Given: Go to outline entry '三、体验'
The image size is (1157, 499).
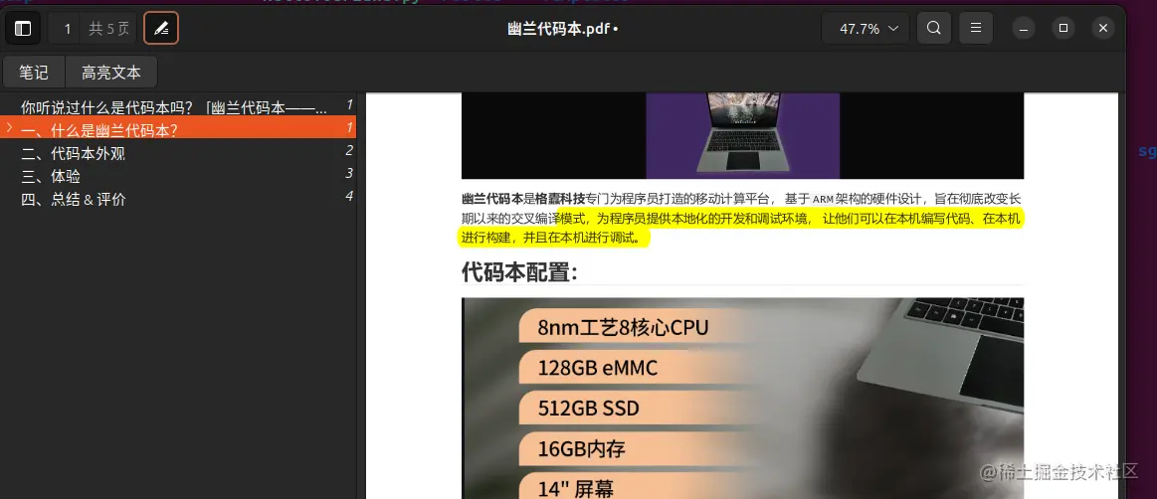Looking at the screenshot, I should (178, 176).
